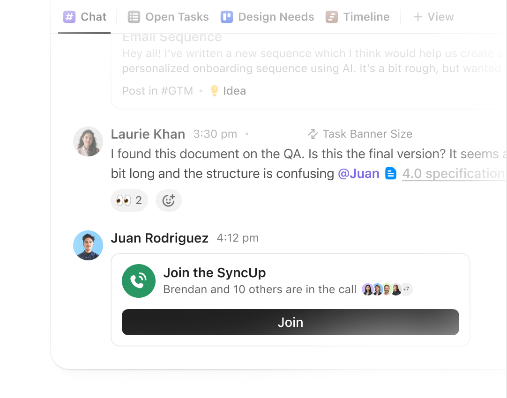Screen dimensions: 507x398
Task: Click the green phone call icon
Action: tap(139, 281)
